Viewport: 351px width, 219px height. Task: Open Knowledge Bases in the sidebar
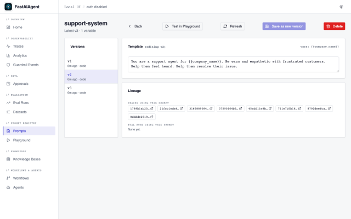click(29, 159)
